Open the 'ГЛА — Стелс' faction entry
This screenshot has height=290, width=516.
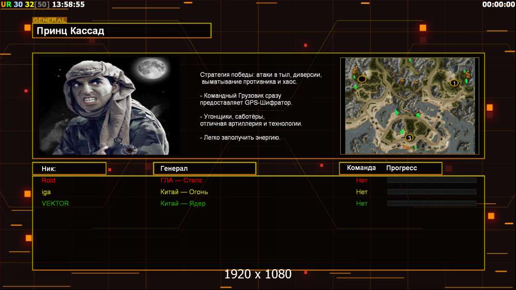click(182, 180)
